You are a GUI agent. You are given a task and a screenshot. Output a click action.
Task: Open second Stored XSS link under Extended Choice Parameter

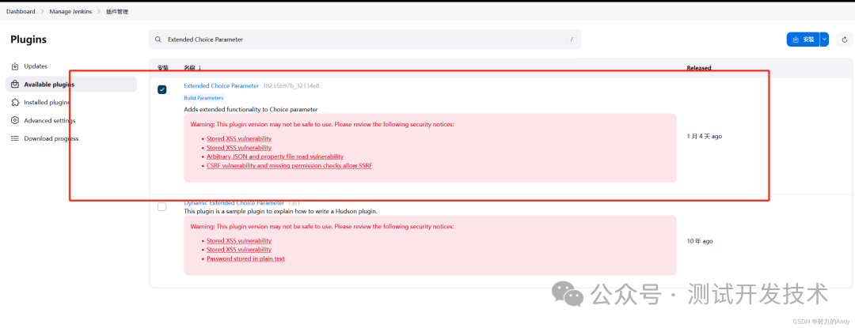click(239, 148)
